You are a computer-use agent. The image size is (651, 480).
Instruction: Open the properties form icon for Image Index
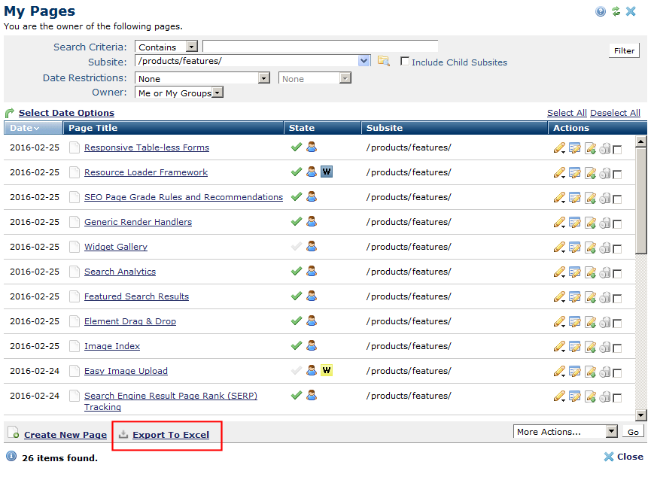tap(574, 346)
